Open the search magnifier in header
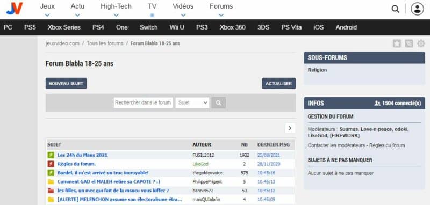This screenshot has width=430, height=205. 395,9
